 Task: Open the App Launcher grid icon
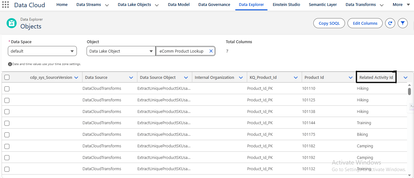coord(6,5)
